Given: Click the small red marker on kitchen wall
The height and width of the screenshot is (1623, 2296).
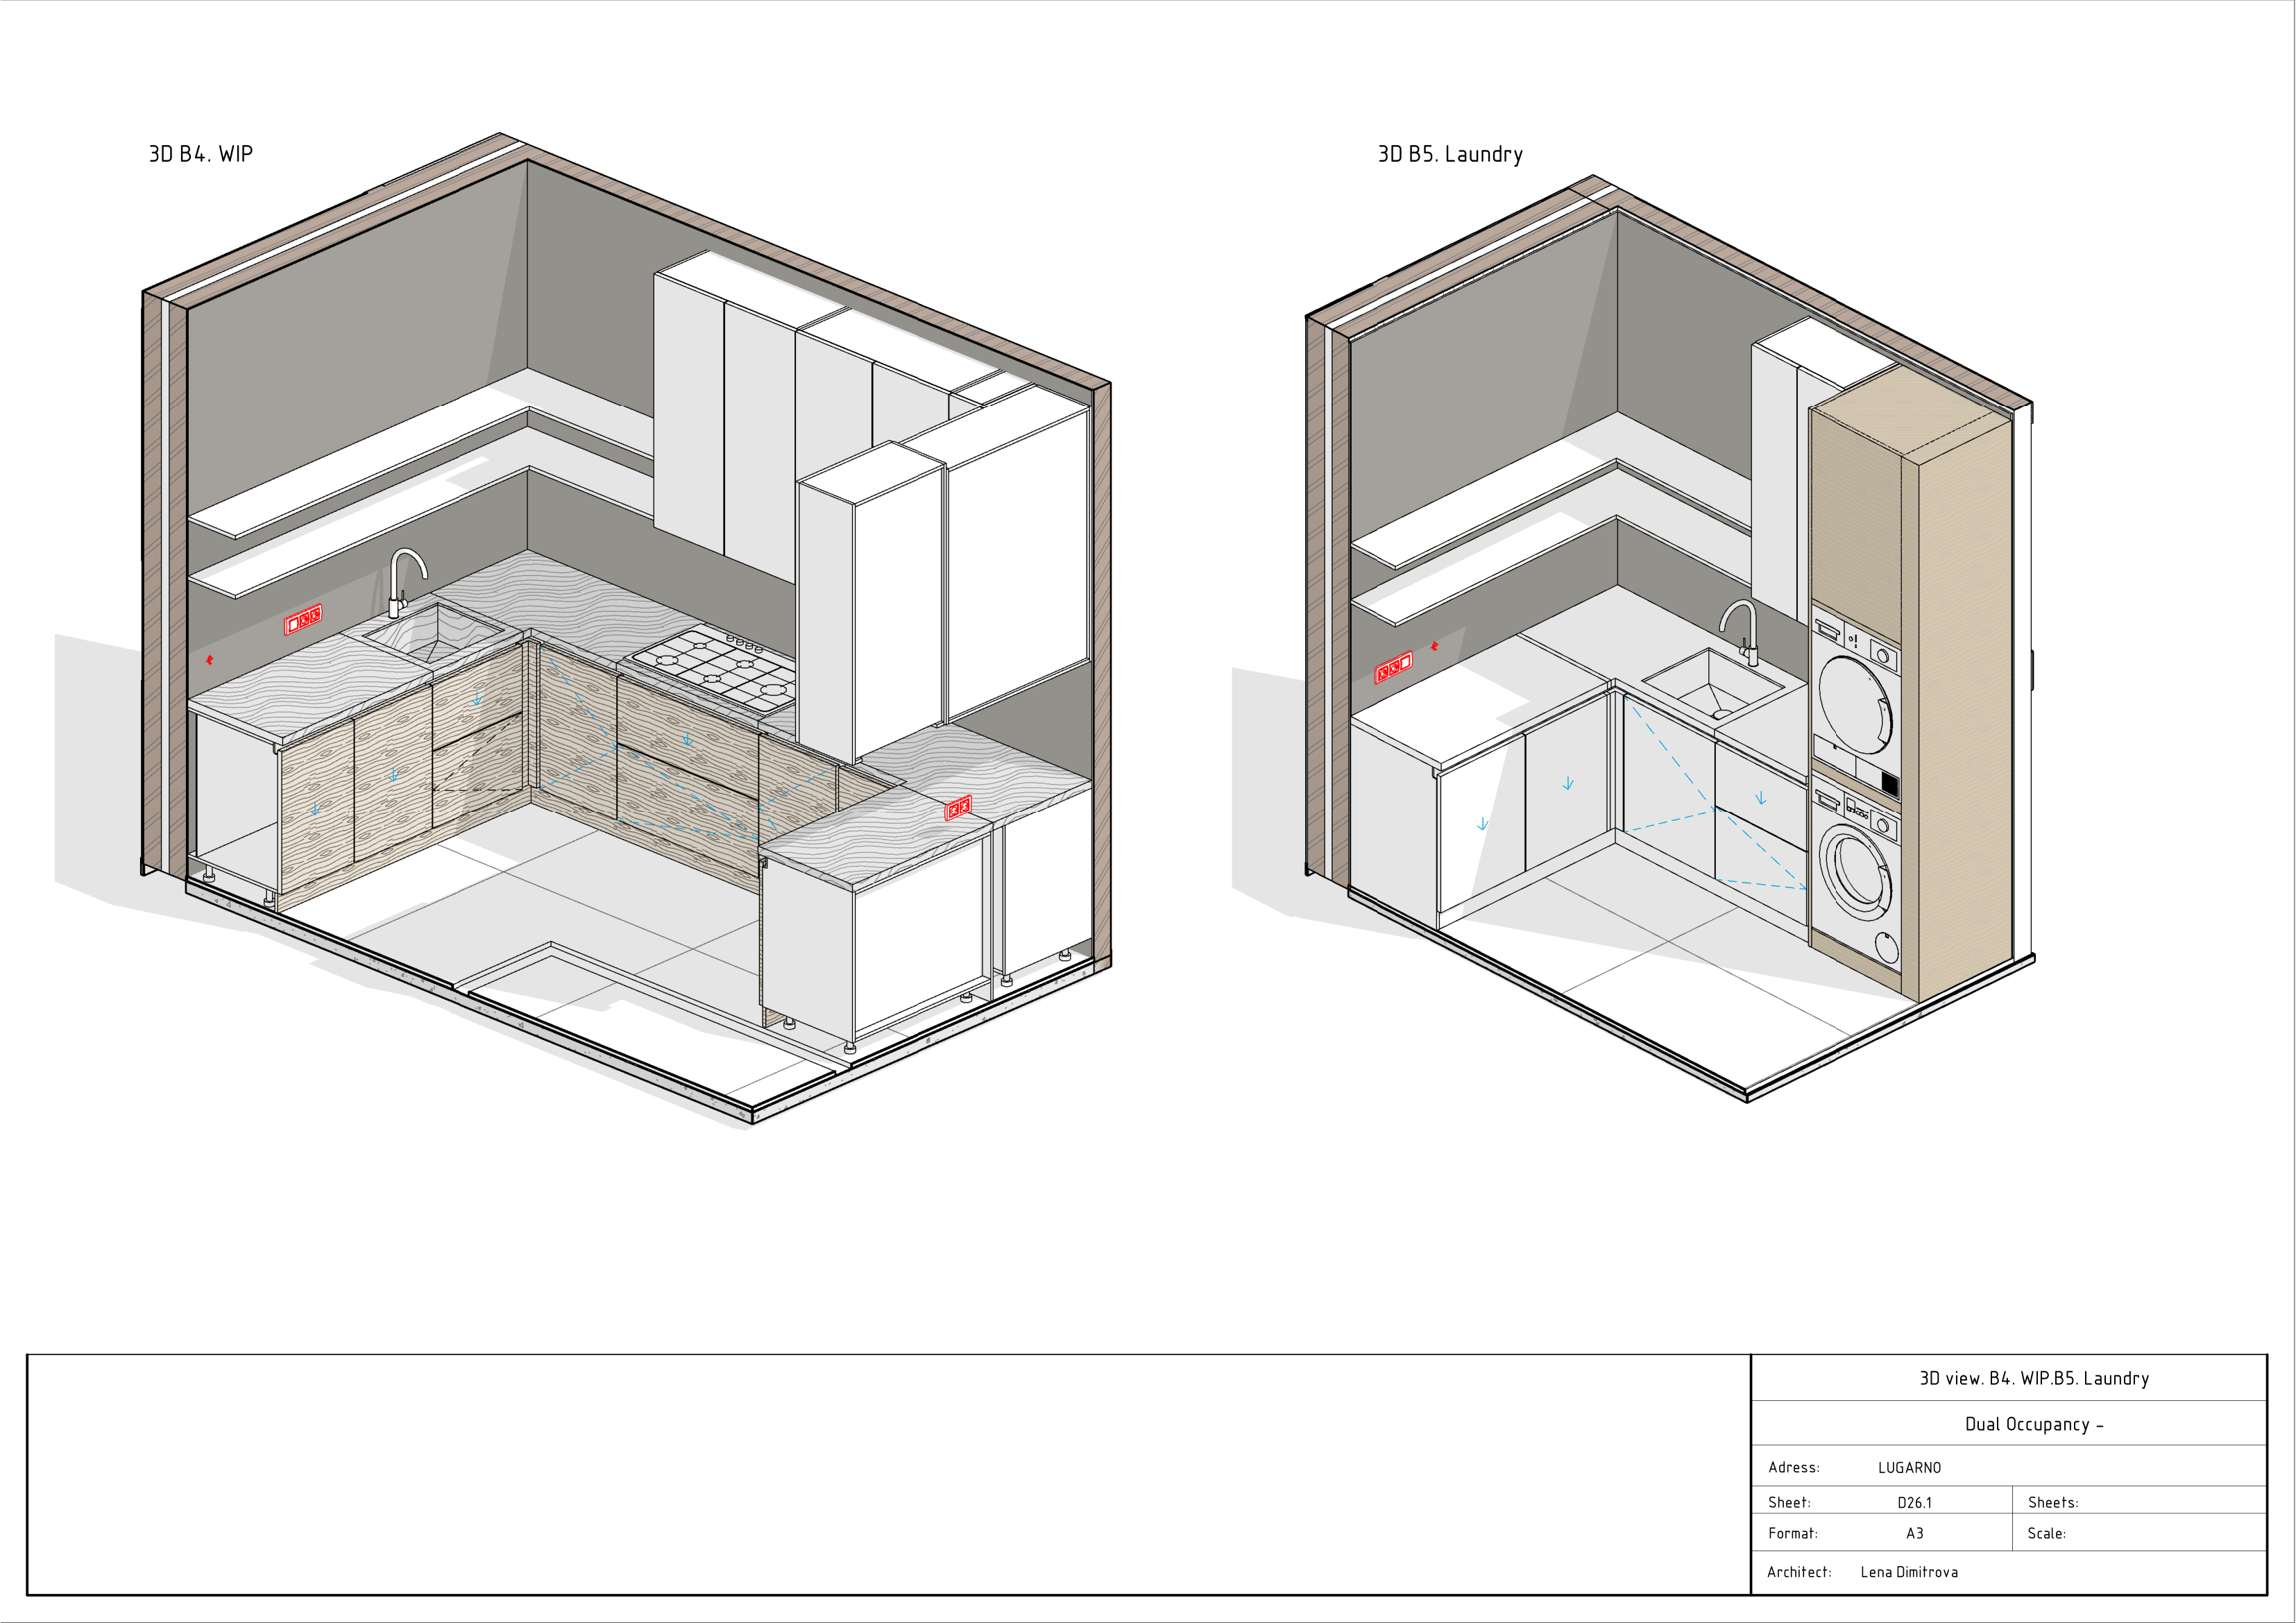Looking at the screenshot, I should [210, 660].
